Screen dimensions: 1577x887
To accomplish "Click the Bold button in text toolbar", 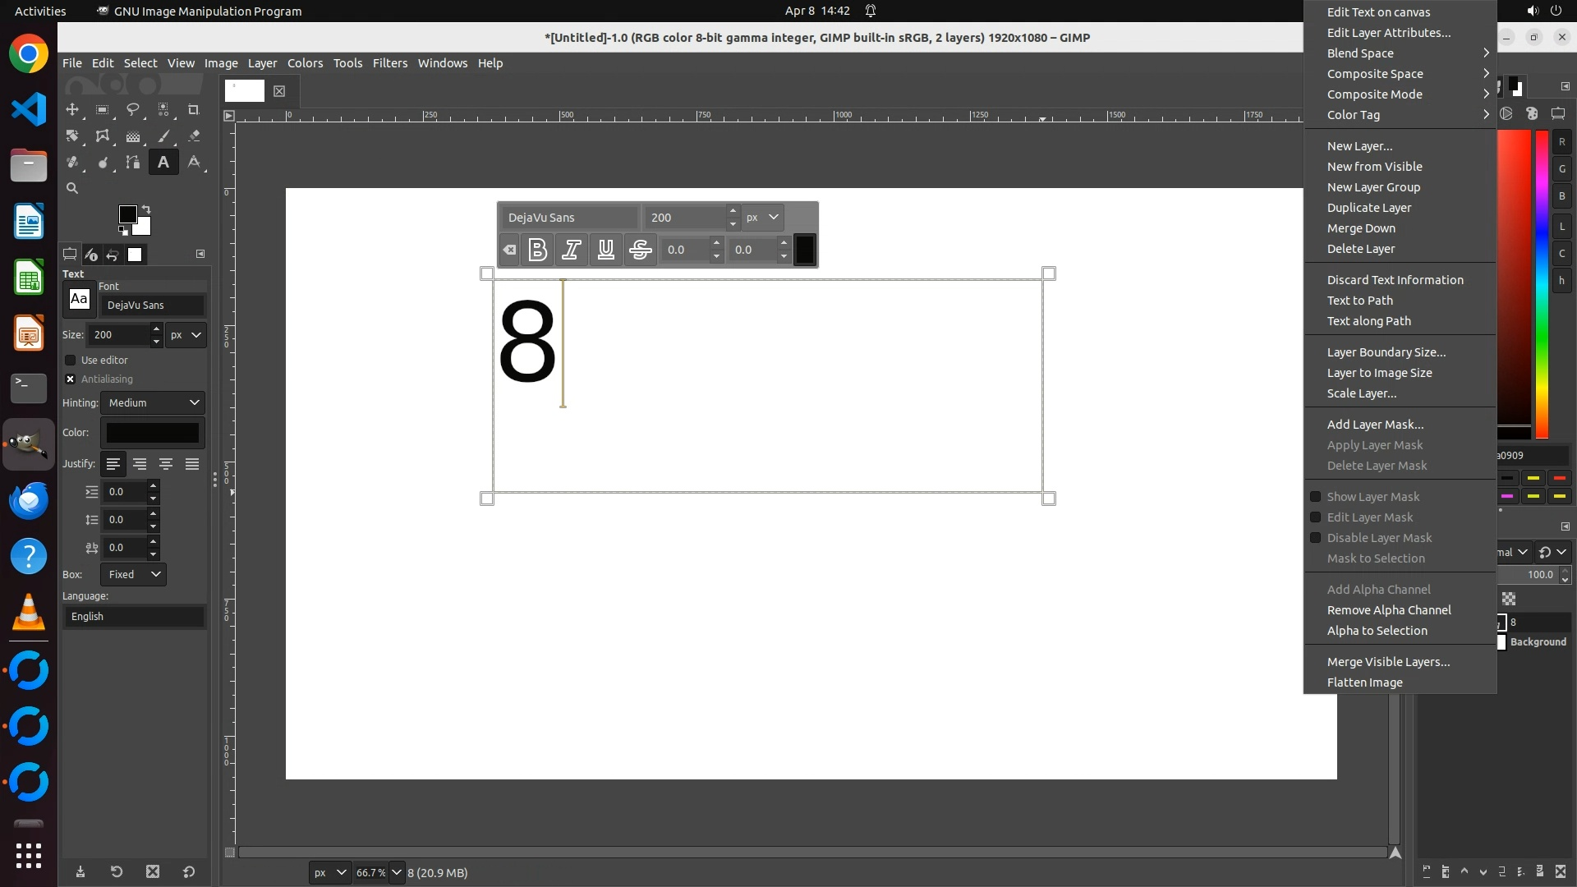I will [x=537, y=250].
